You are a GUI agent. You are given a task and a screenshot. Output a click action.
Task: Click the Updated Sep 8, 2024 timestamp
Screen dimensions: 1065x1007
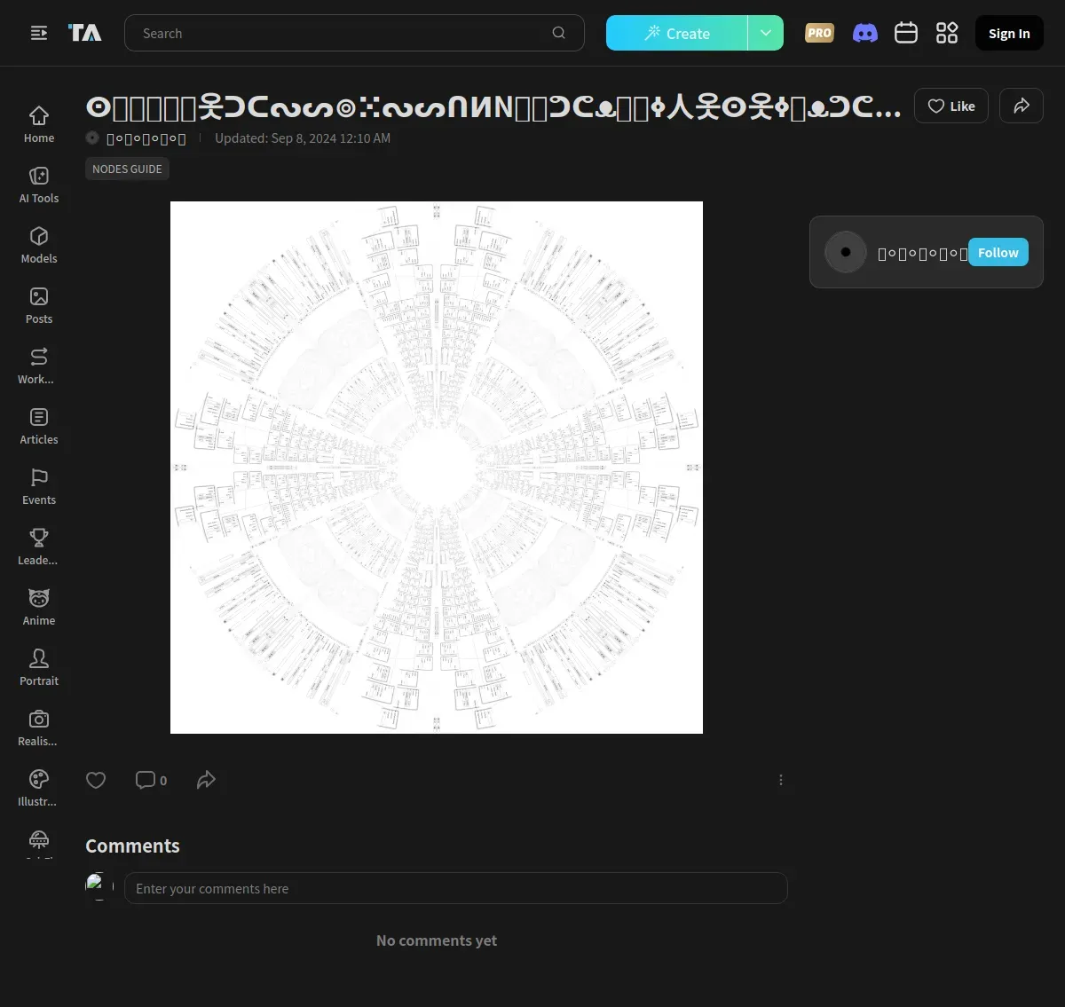303,138
